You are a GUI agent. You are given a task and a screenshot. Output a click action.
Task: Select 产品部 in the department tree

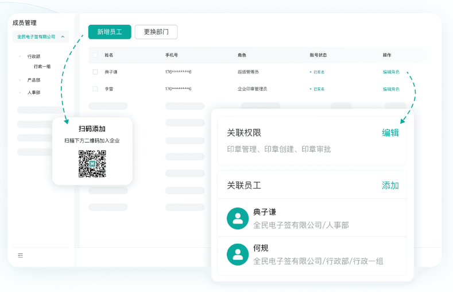[34, 80]
